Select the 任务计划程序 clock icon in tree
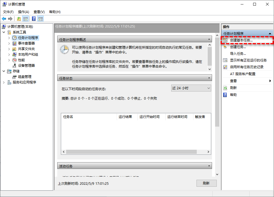Viewport: 274px width, 197px height. (14, 38)
